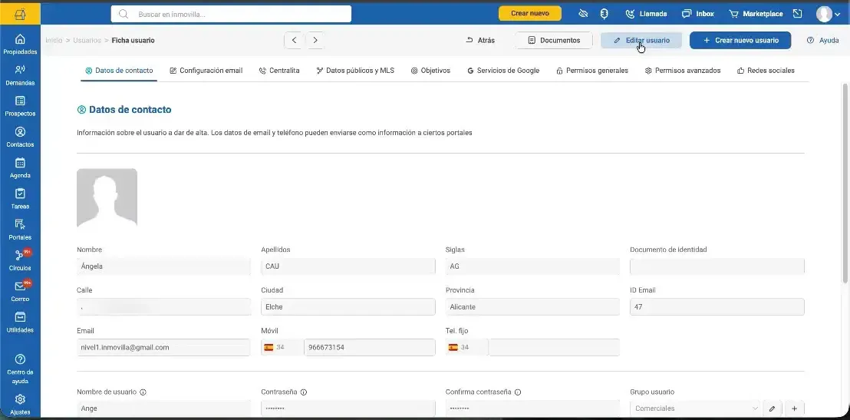Click the Móvil number field 966673154
Viewport: 850px width, 420px height.
[370, 347]
